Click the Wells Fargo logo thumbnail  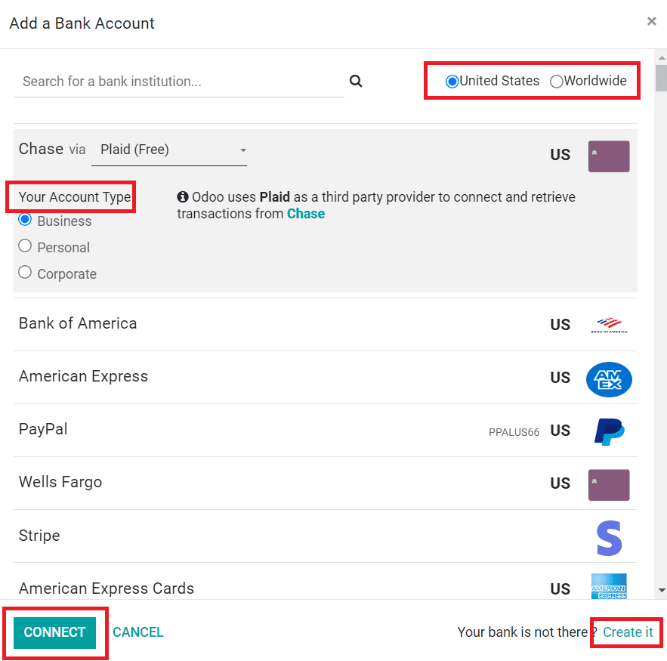click(x=609, y=485)
